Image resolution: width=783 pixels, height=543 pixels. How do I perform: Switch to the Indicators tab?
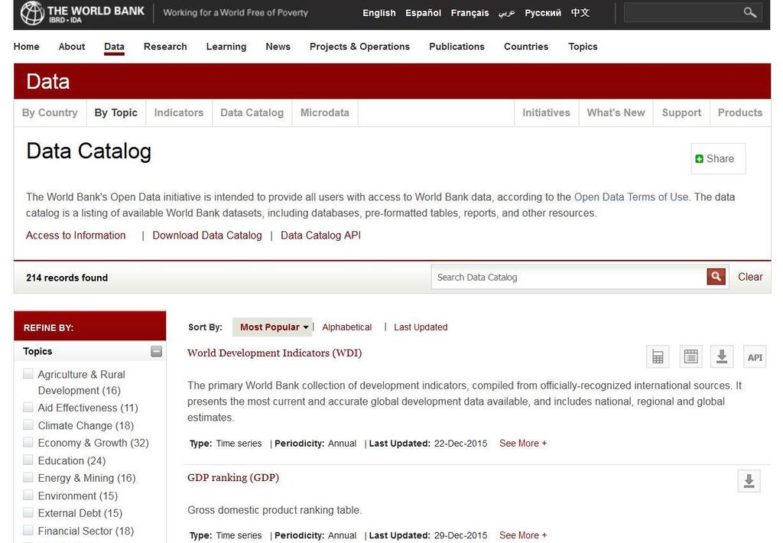click(x=179, y=113)
